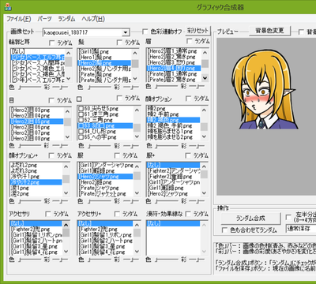Image resolution: width=316 pixels, height=284 pixels.
Task: Check ランダム for 輪郭と耳 section
Action: [x=52, y=43]
